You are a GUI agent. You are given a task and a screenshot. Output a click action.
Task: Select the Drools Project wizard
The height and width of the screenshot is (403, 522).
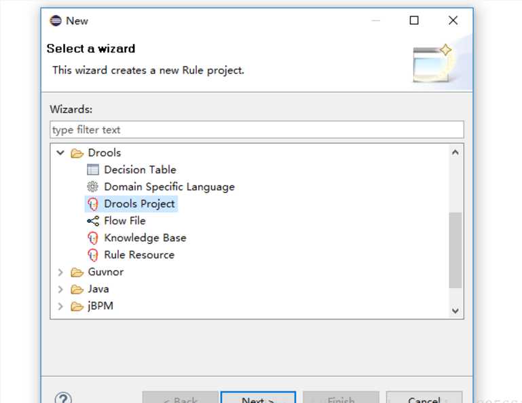139,204
